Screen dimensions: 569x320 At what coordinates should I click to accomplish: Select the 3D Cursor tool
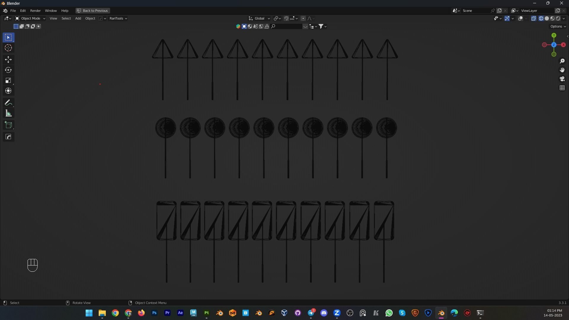[8, 48]
